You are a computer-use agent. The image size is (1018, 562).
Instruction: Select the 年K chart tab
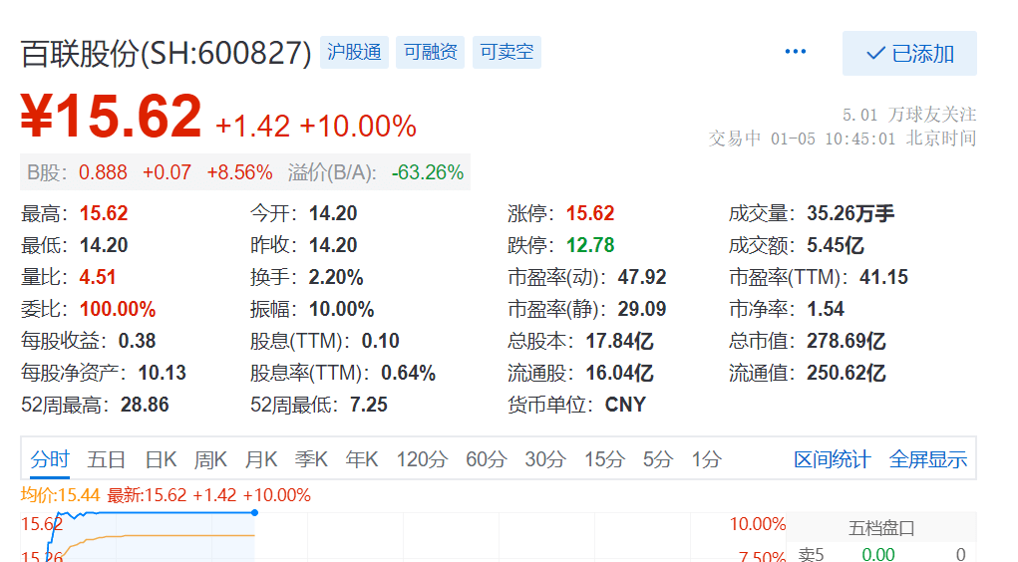pos(362,459)
